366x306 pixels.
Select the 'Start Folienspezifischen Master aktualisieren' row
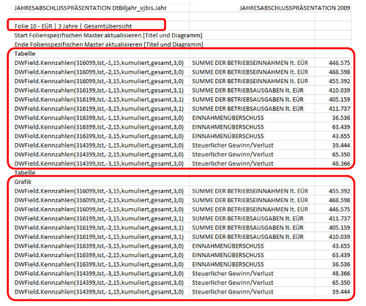108,35
